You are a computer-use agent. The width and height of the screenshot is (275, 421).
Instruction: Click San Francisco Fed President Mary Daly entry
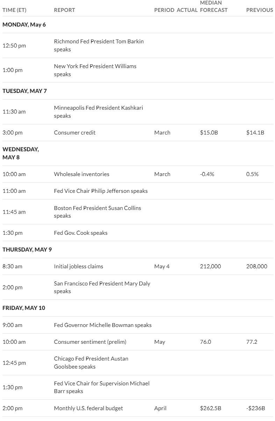click(x=102, y=287)
